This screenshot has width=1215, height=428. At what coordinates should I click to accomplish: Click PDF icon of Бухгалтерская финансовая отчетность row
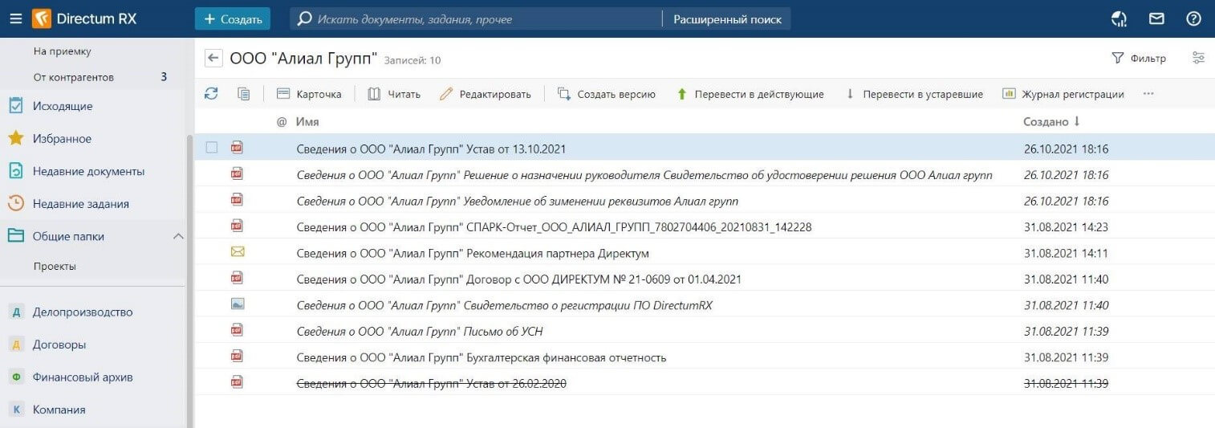[x=237, y=357]
